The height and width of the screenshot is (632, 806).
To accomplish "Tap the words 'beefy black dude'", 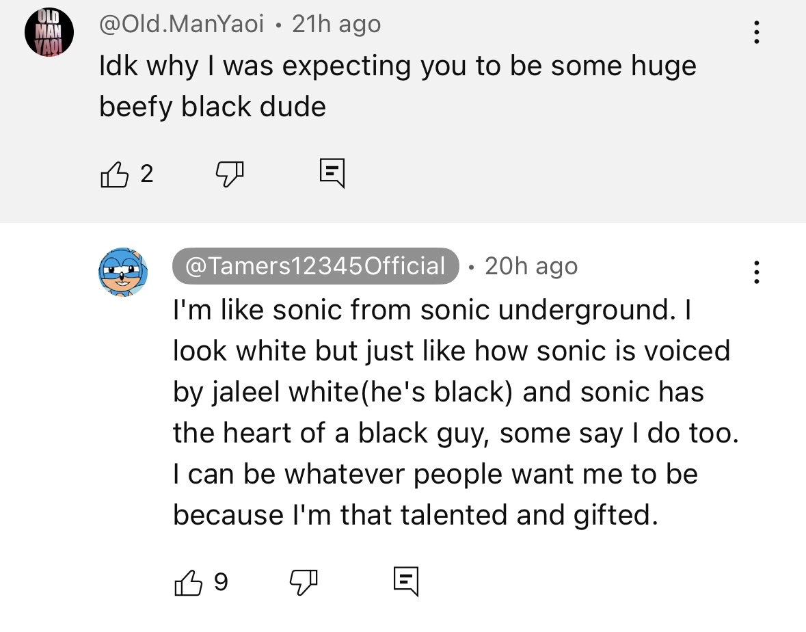I will pos(213,107).
